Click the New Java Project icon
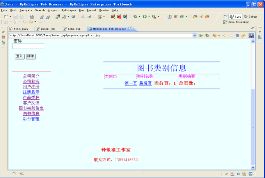265x178 pixels. 170,16
